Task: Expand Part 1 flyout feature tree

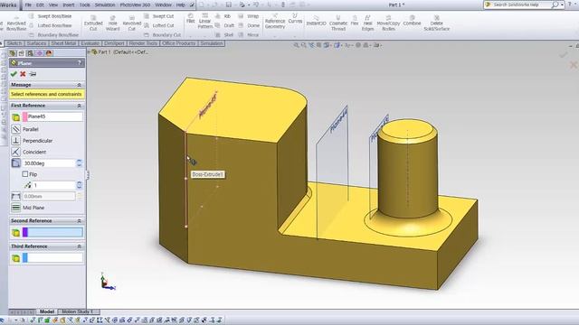Action: click(x=90, y=52)
